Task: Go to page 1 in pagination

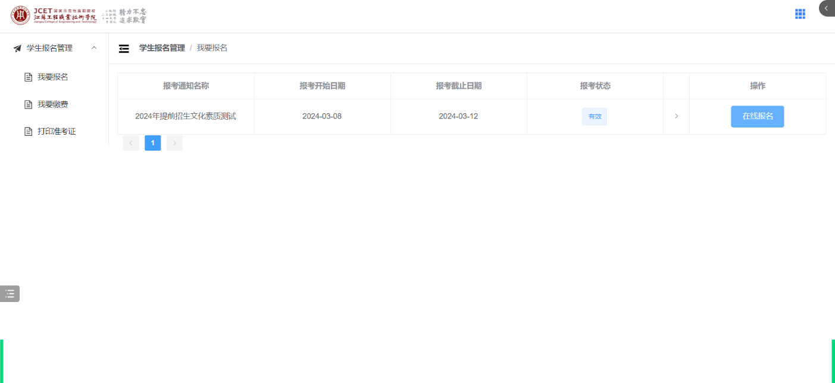Action: 152,143
